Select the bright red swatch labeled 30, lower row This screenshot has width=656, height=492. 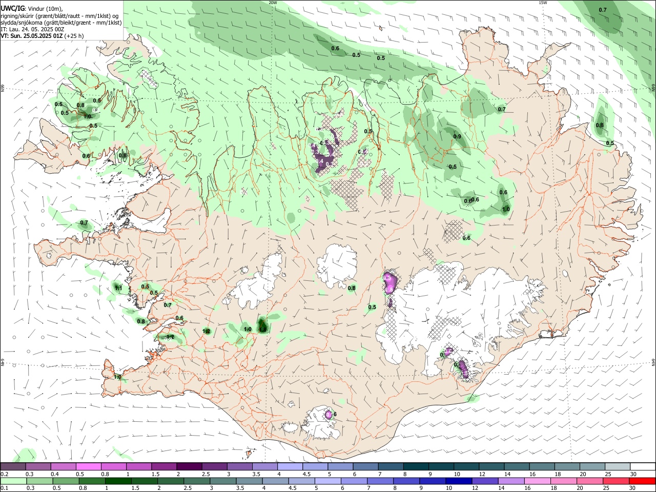point(642,481)
